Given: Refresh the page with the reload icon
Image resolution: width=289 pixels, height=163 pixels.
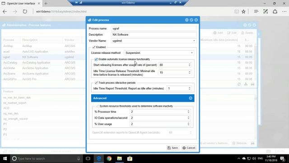Looking at the screenshot, I should tap(25, 11).
